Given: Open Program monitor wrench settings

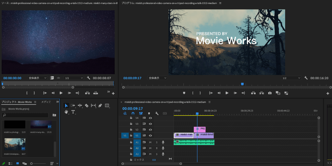Looking at the screenshot, I should pyautogui.click(x=306, y=78).
